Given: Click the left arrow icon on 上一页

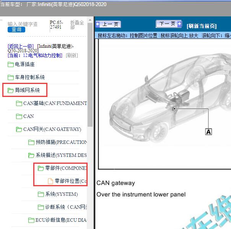Looking at the screenshot, I should click(x=98, y=24).
